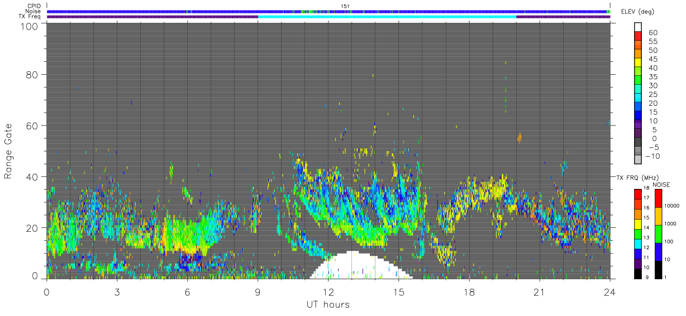Click the 100 tick label on Range Gate axis
This screenshot has height=316, width=686.
click(28, 25)
